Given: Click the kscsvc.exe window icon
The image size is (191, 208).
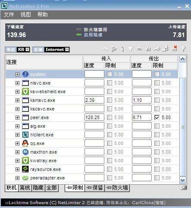Looking at the screenshot, I should (x=25, y=109).
